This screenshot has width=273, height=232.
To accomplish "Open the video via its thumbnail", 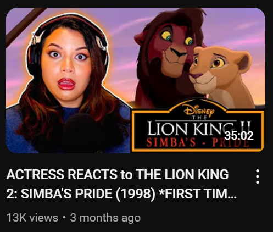I will pyautogui.click(x=136, y=80).
